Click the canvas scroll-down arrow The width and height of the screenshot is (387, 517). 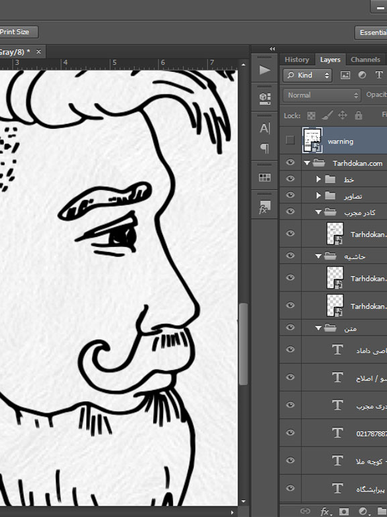pyautogui.click(x=243, y=502)
